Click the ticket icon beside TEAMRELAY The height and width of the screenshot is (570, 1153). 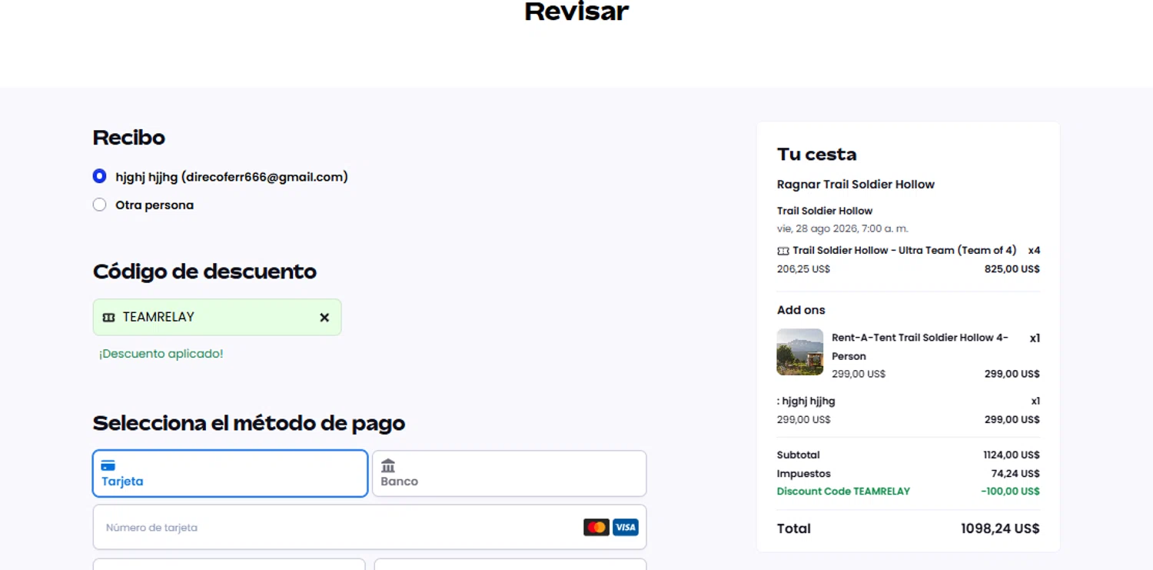tap(108, 317)
